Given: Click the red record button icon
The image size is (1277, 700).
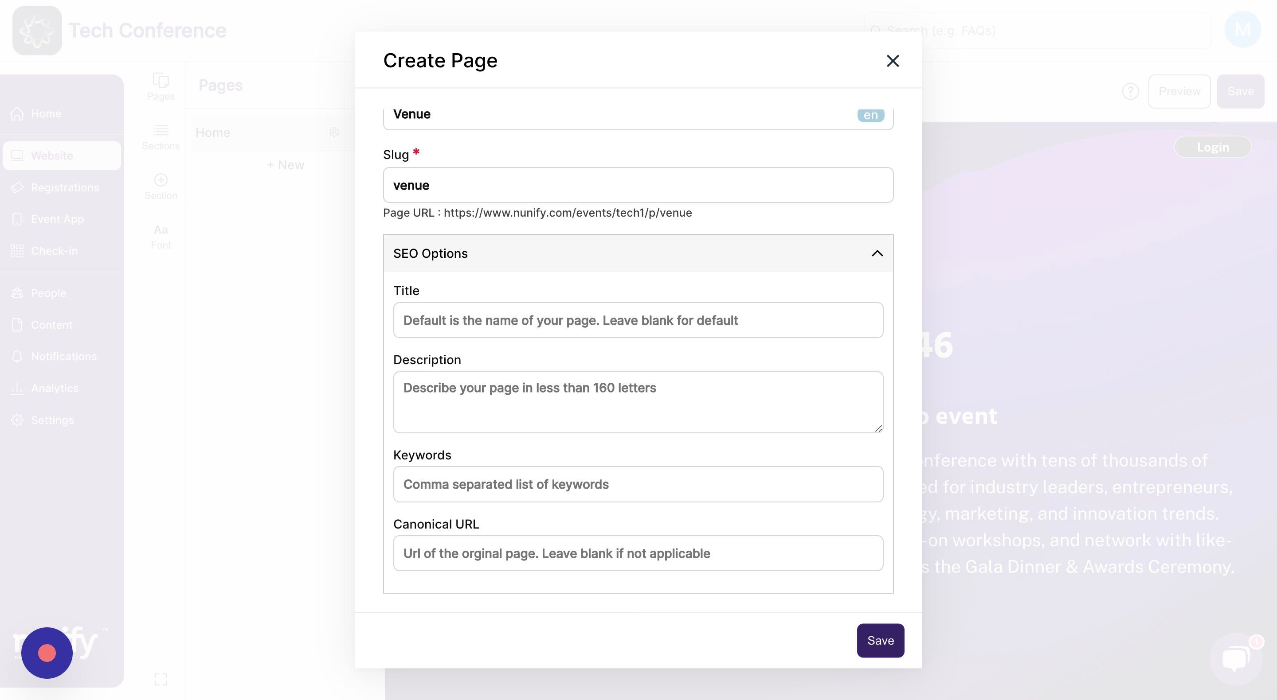Looking at the screenshot, I should click(47, 653).
